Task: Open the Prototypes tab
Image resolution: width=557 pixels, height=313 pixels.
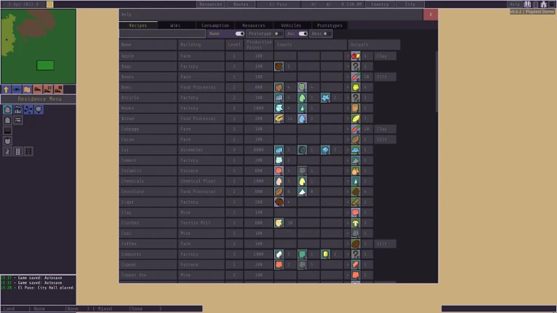Action: tap(330, 25)
